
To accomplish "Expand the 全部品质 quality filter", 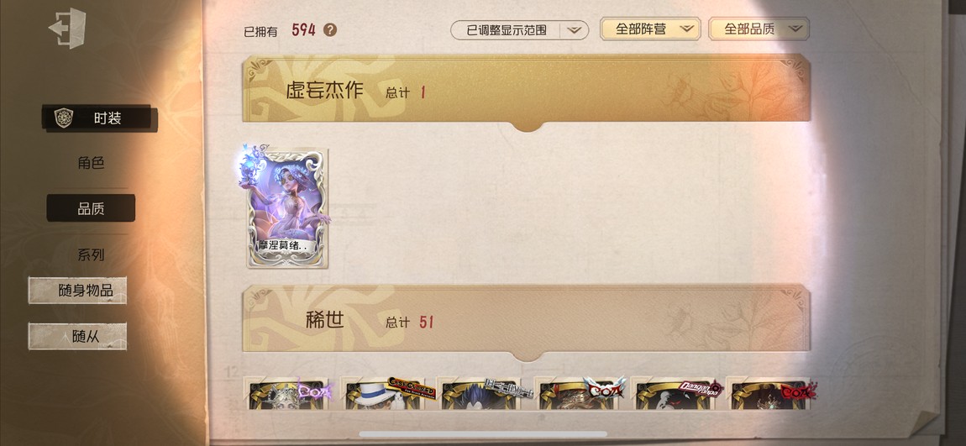I will point(759,29).
